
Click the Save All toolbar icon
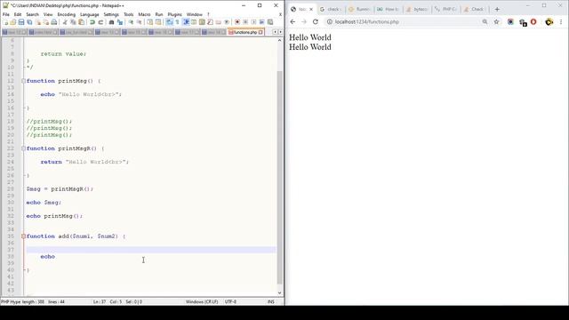(x=29, y=22)
